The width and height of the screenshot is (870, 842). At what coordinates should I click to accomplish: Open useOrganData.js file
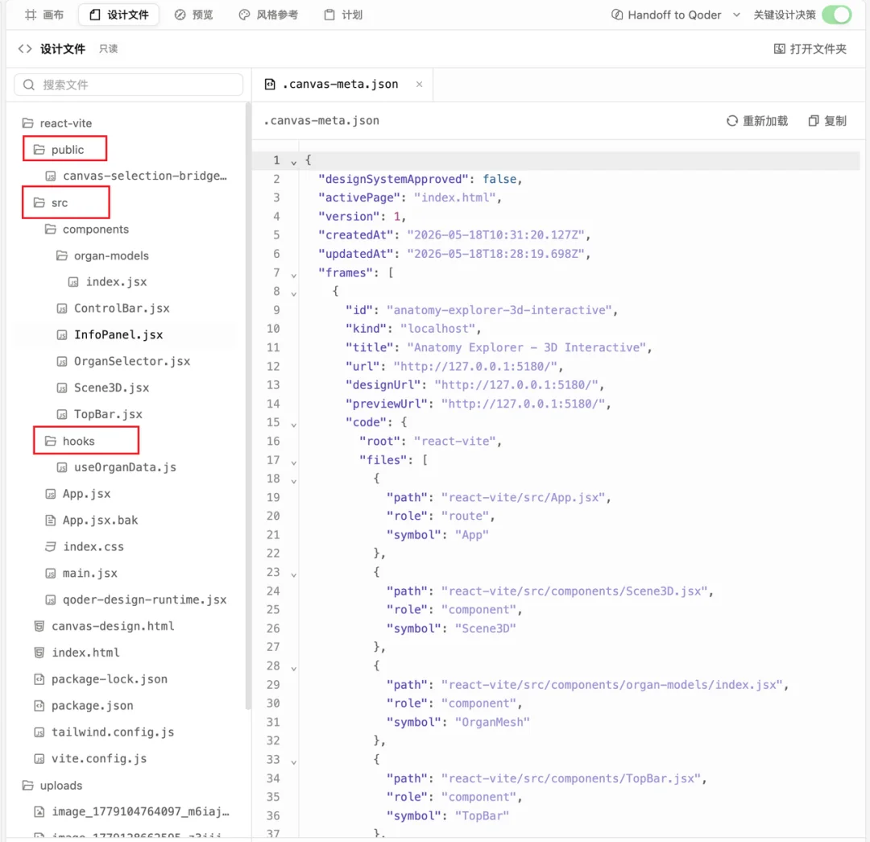point(117,467)
